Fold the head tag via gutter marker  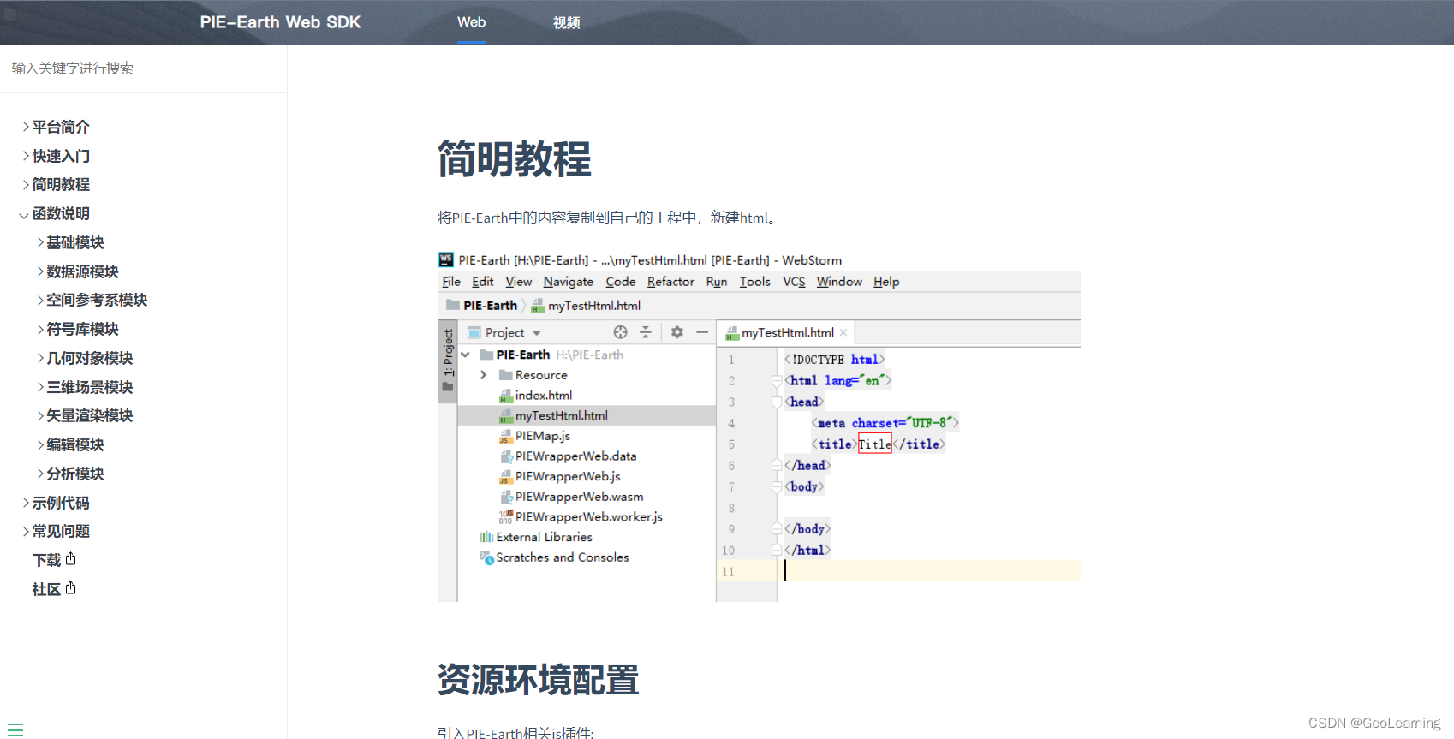click(x=777, y=402)
